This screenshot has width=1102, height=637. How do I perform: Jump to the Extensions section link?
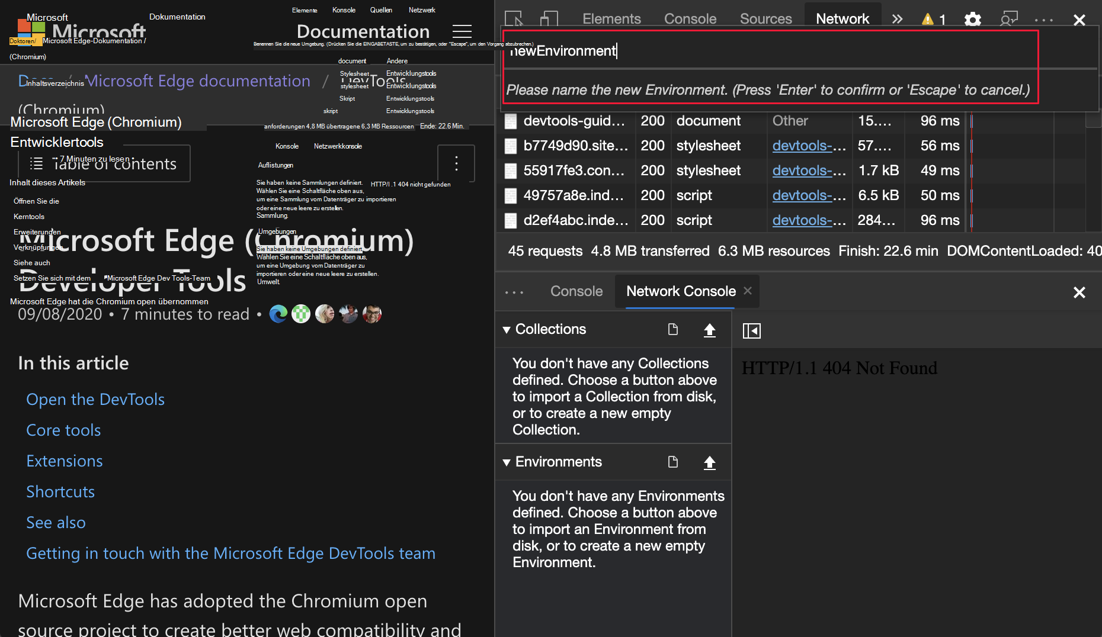(65, 461)
